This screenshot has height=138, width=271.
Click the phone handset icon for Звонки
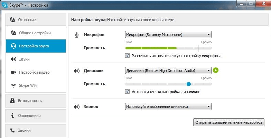tap(12, 130)
